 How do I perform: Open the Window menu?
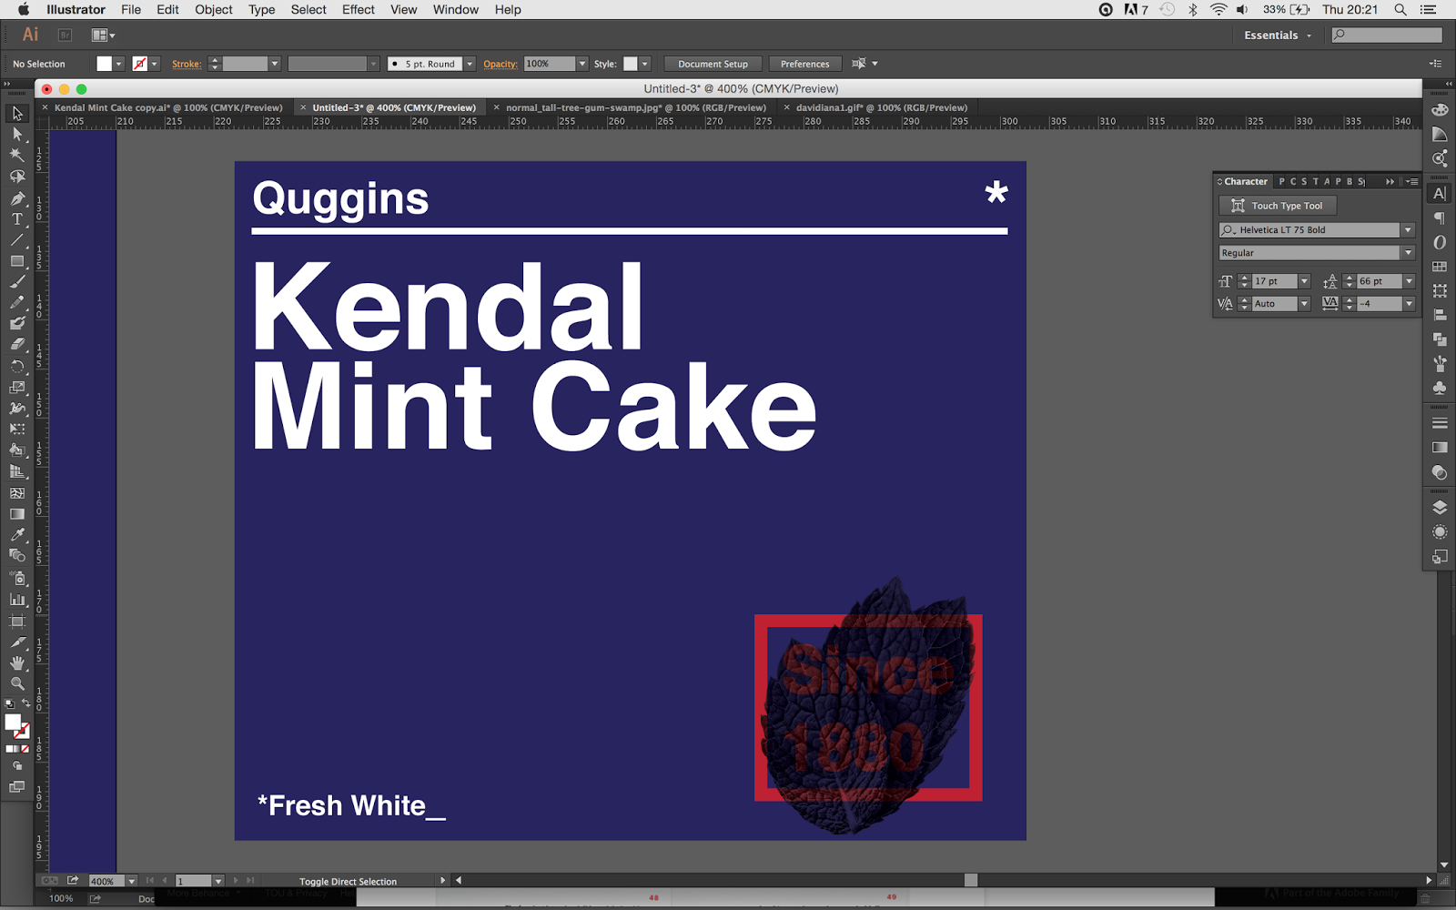coord(456,9)
